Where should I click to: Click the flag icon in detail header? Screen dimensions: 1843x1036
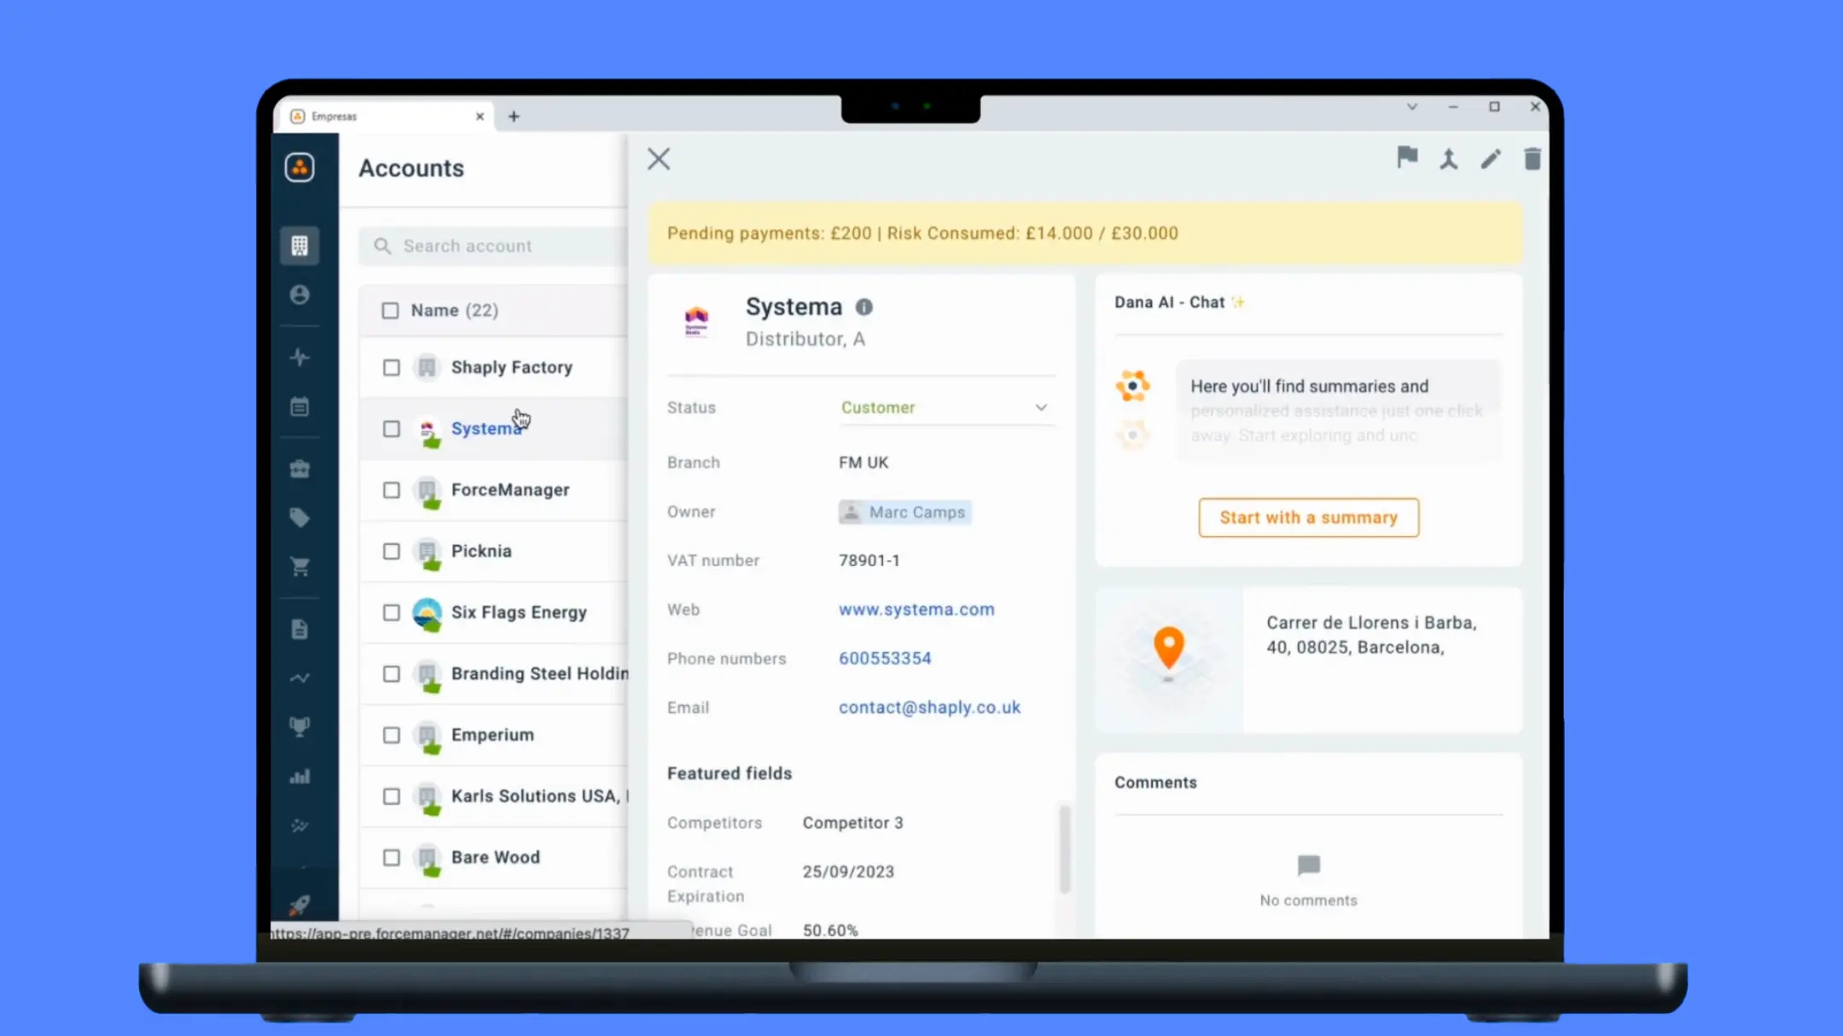pos(1408,158)
